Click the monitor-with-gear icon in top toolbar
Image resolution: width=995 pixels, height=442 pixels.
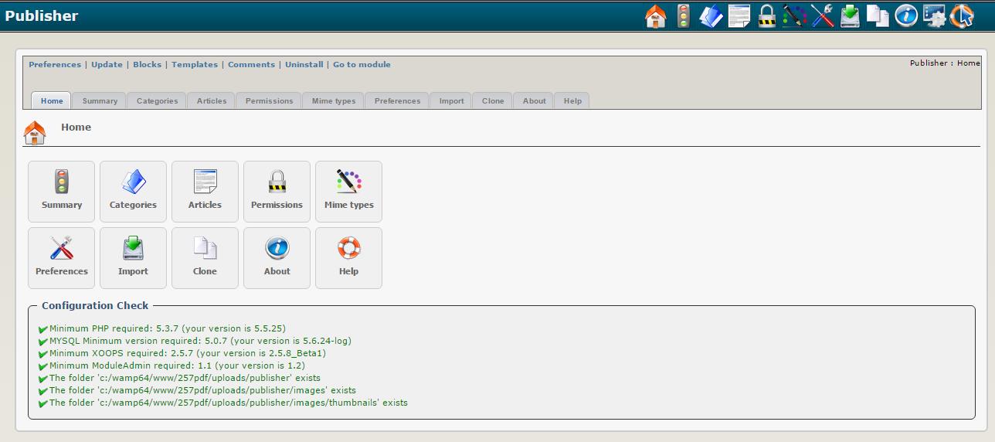tap(934, 16)
